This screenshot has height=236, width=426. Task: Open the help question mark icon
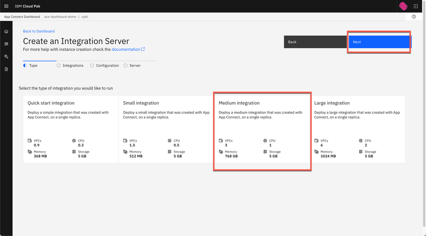click(413, 17)
